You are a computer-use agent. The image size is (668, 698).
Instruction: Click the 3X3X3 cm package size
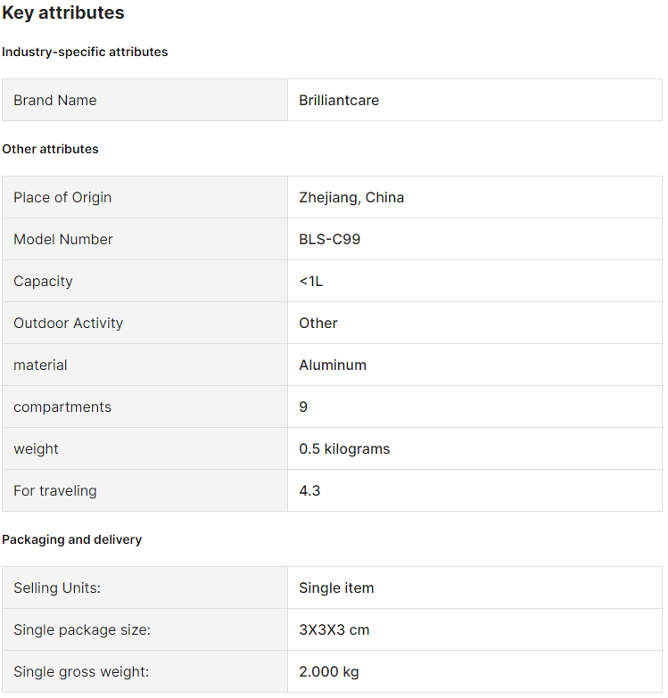(334, 629)
